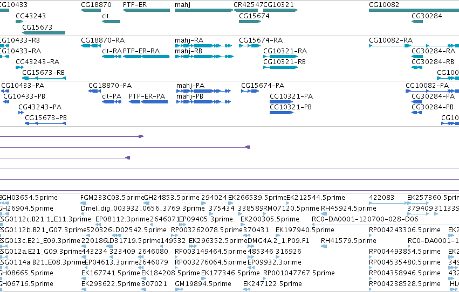The image size is (459, 292).
Task: Click transcript CG10321-RA
Action: [280, 57]
